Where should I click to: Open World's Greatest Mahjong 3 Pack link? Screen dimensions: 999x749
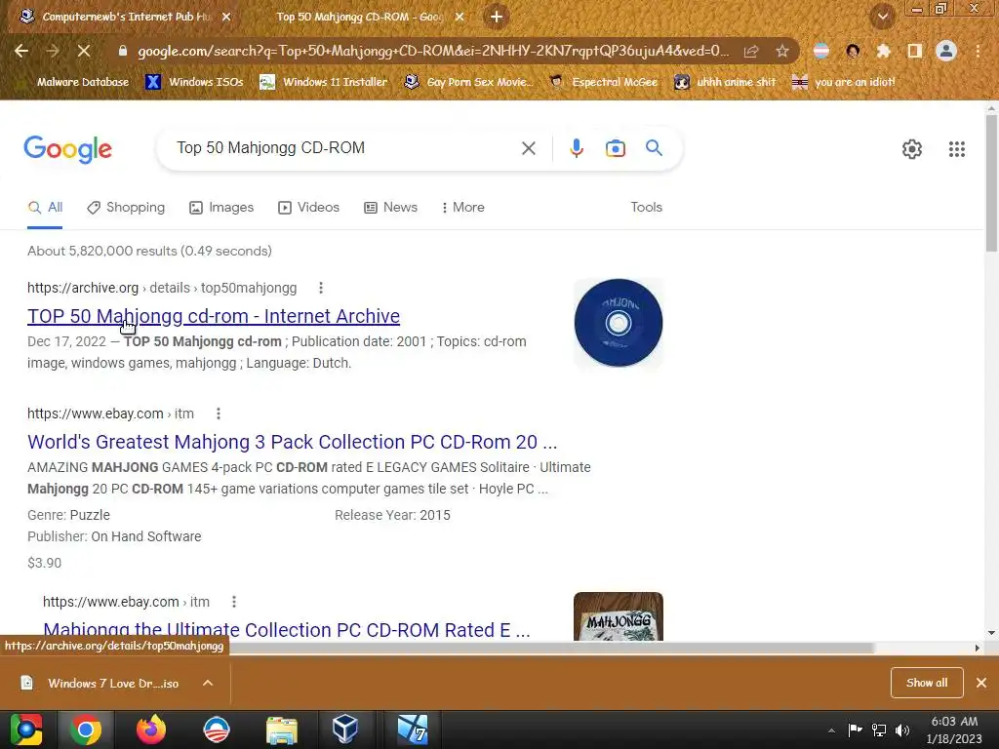click(x=293, y=442)
